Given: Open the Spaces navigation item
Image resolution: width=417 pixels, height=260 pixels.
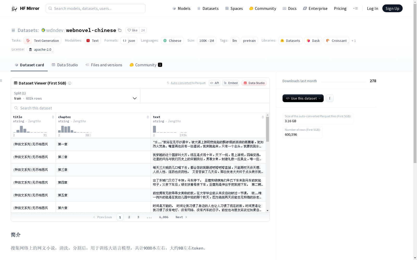Looking at the screenshot, I should 234,8.
